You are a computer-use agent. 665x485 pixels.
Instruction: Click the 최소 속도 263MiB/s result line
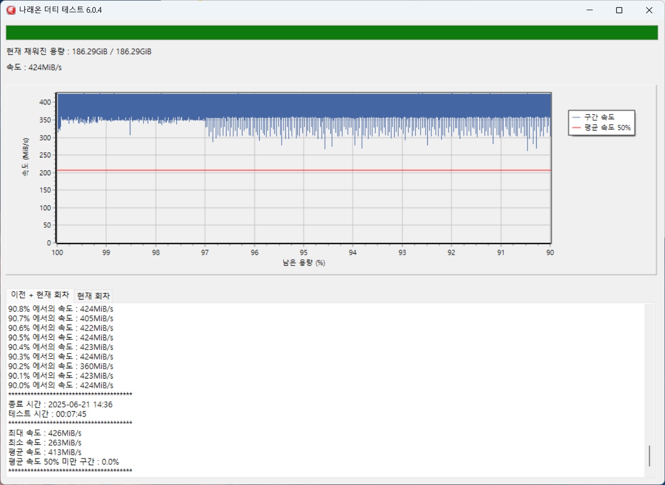pos(45,442)
